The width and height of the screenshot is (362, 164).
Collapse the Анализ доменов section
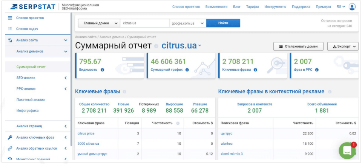coord(66,51)
